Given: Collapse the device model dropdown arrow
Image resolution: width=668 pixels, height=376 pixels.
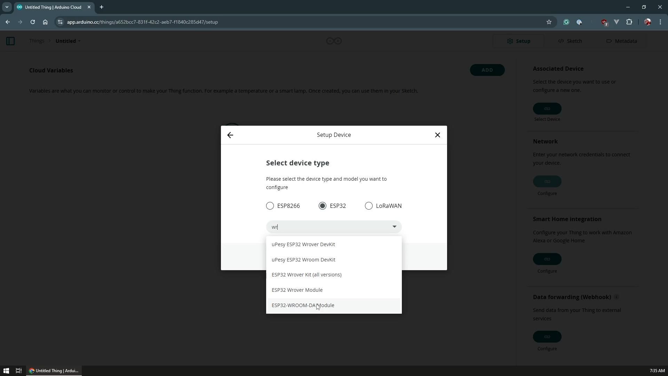Looking at the screenshot, I should point(394,227).
